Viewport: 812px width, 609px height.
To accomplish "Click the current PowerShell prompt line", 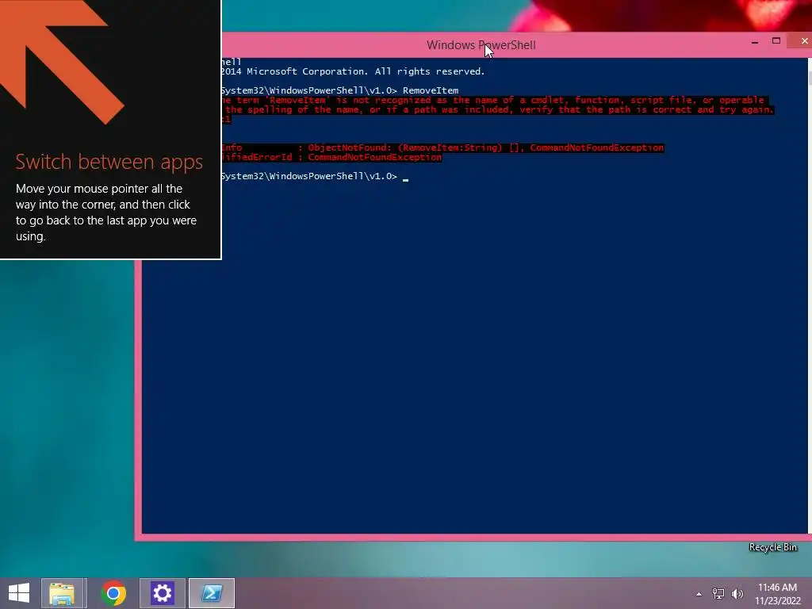I will tap(315, 176).
